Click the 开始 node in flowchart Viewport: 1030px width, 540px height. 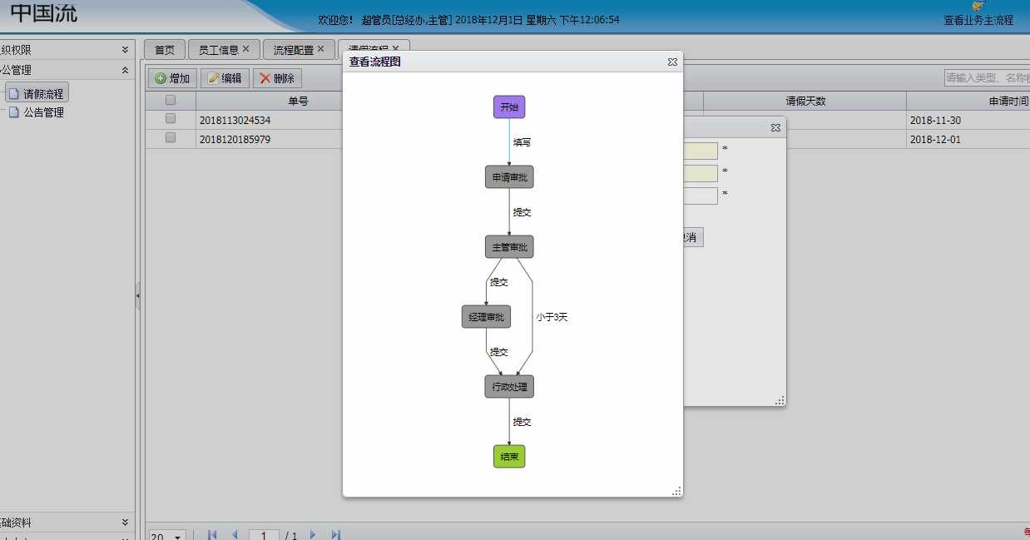(509, 107)
